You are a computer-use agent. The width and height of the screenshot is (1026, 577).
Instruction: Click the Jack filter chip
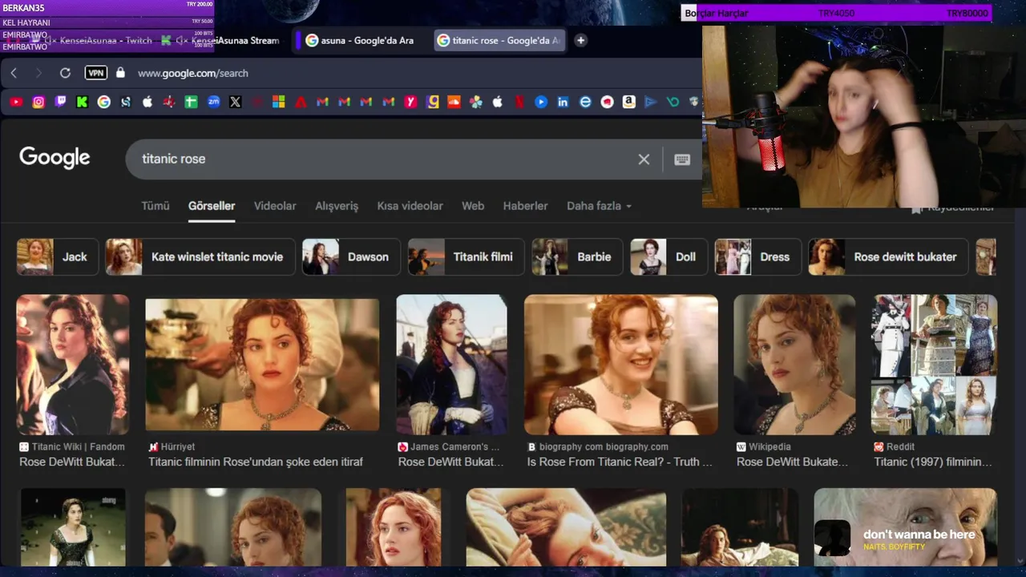[x=58, y=256]
